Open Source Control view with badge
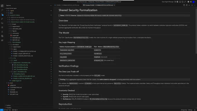The image size is (197, 111). click(2, 14)
